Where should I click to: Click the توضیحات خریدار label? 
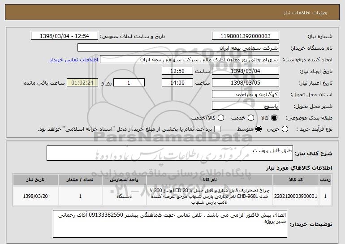(311, 224)
